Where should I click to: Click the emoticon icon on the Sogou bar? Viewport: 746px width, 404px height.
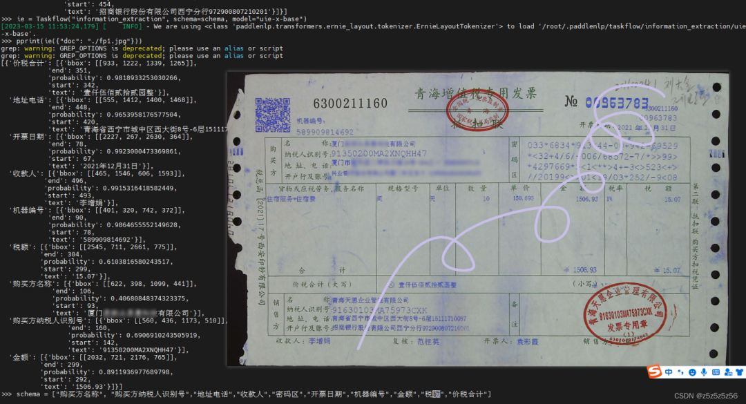click(692, 371)
